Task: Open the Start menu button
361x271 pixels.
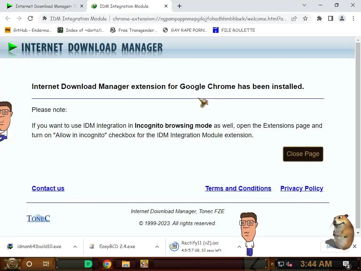Action: pos(12,264)
